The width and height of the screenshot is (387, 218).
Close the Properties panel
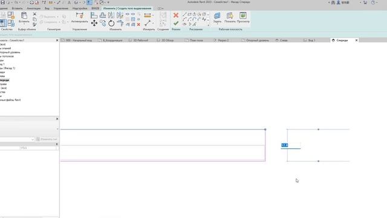click(57, 119)
